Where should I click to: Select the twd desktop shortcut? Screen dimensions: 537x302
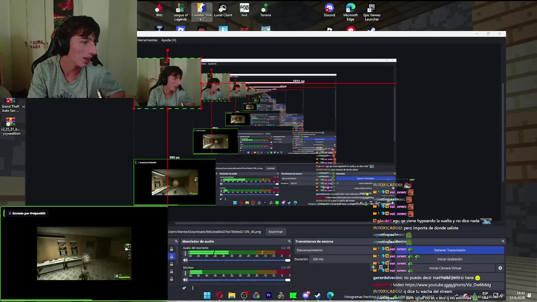point(244,10)
